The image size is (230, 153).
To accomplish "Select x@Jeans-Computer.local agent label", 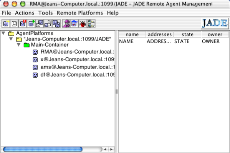I will pos(78,59).
